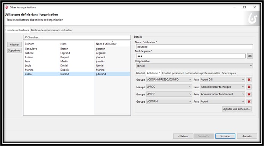Switch to Liste des utilisateurs tab

pyautogui.click(x=17, y=30)
